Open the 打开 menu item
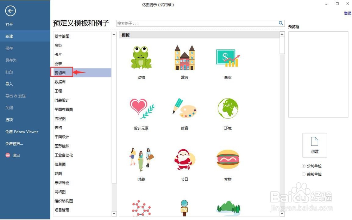Image resolution: width=352 pixels, height=220 pixels. (9, 25)
